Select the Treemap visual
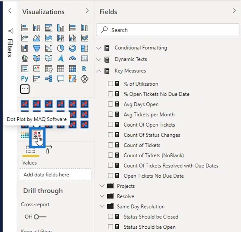 (85, 48)
